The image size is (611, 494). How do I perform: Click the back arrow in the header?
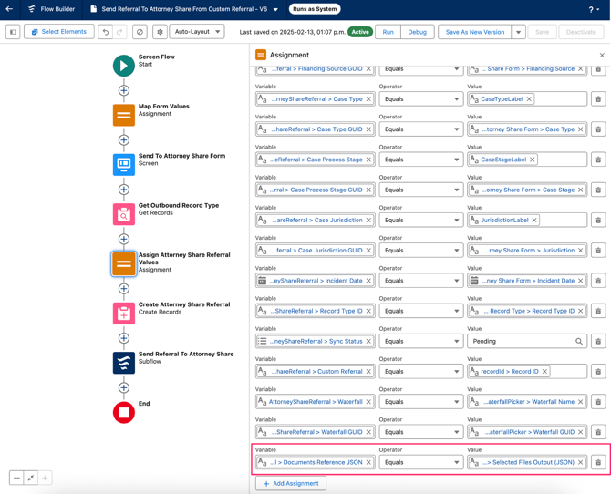(10, 9)
